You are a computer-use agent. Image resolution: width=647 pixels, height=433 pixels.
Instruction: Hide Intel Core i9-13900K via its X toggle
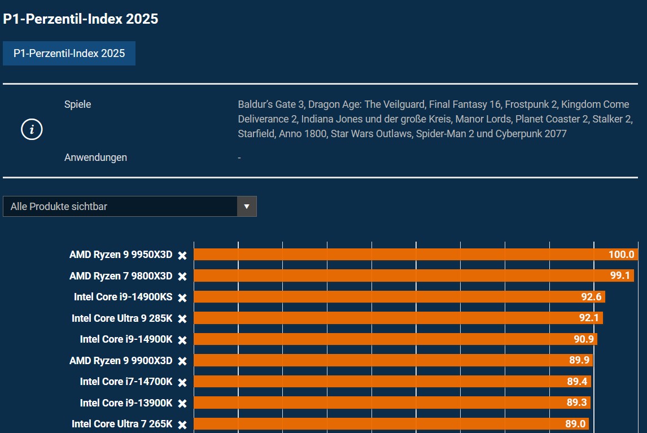point(182,403)
